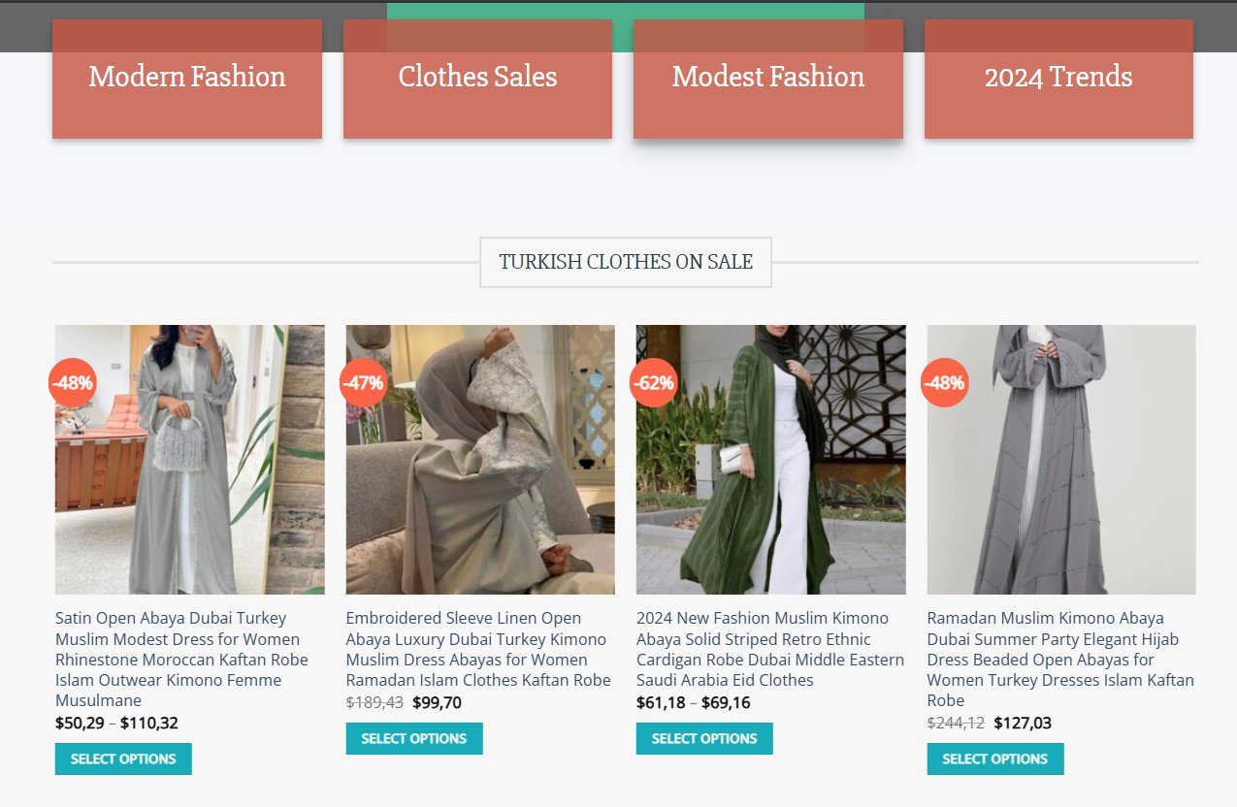Open the Modern Fashion category tile

[x=187, y=79]
